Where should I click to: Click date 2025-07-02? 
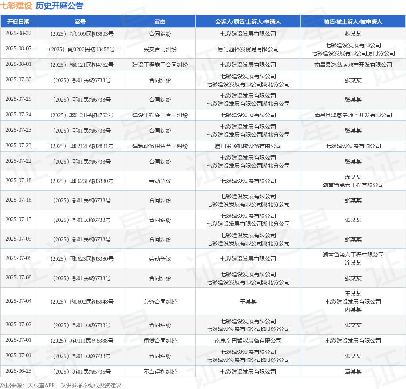[x=18, y=324]
